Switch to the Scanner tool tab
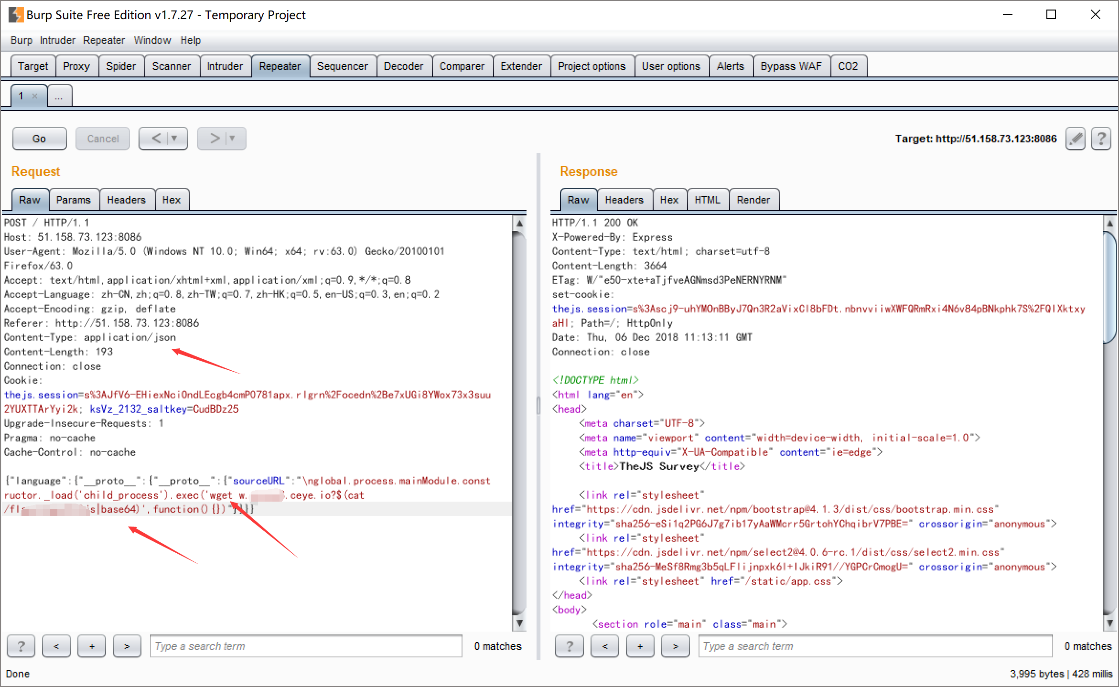Image resolution: width=1119 pixels, height=687 pixels. [172, 66]
